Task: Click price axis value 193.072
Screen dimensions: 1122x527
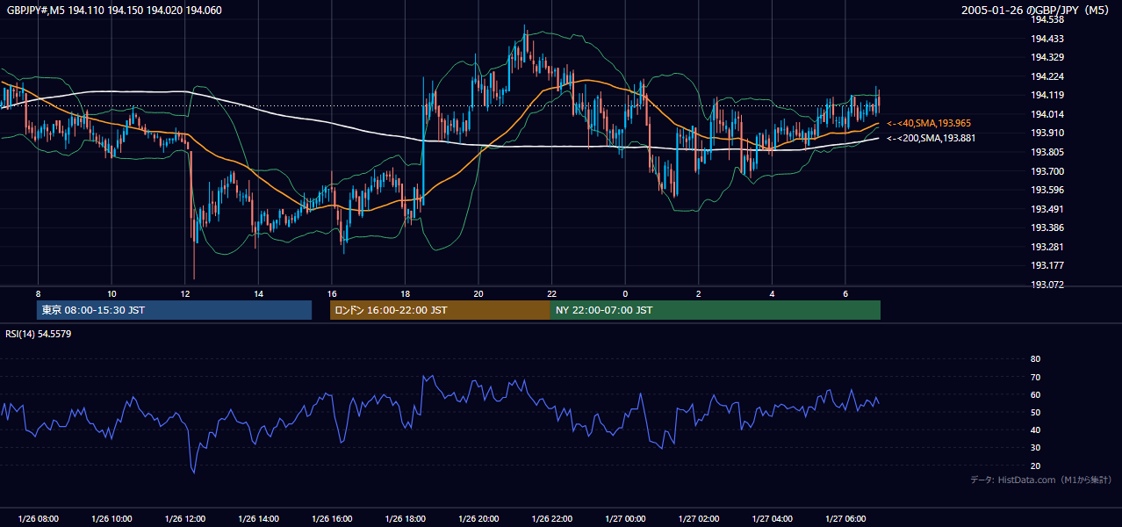Action: point(1047,285)
